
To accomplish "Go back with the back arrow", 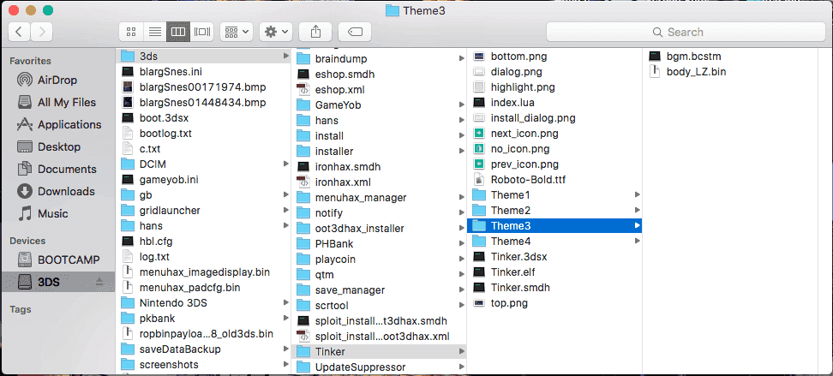I will click(x=19, y=32).
